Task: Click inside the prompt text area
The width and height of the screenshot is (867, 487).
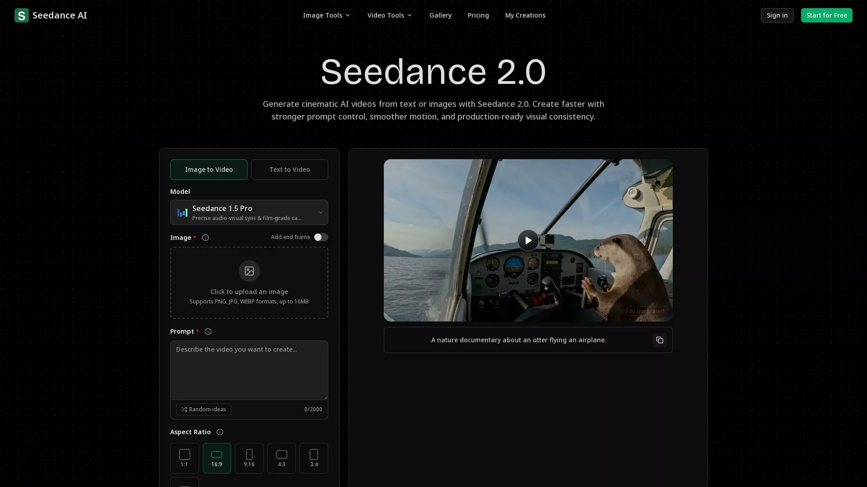Action: pyautogui.click(x=249, y=370)
